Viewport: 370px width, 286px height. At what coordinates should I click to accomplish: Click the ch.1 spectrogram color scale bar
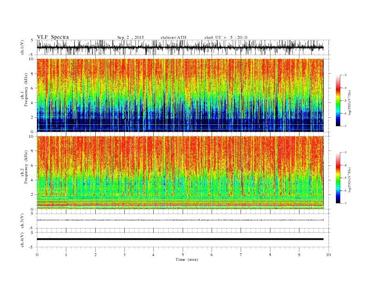tap(338, 100)
